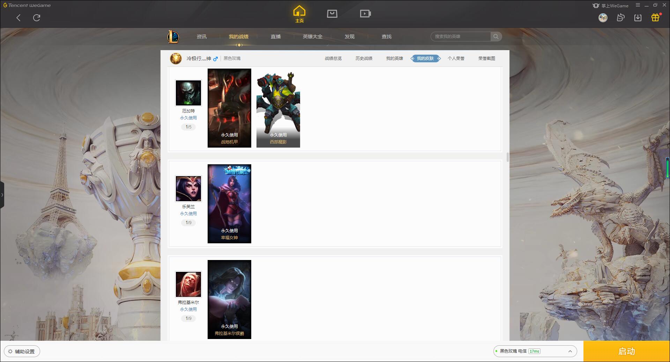The width and height of the screenshot is (670, 362).
Task: Open the 荣誉截图 sub-tab
Action: click(487, 58)
